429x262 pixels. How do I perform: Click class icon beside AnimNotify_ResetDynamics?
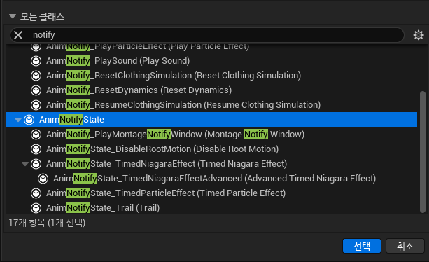tap(36, 90)
